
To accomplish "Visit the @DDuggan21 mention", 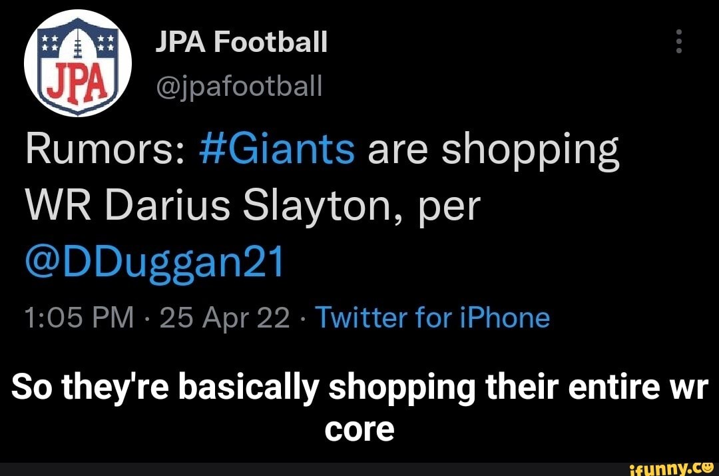I will 154,263.
